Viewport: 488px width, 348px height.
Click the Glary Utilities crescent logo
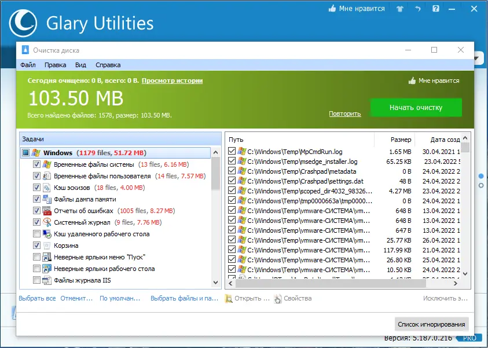point(23,23)
